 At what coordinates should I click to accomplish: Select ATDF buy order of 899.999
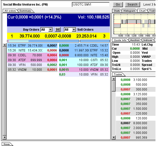click(x=32, y=60)
